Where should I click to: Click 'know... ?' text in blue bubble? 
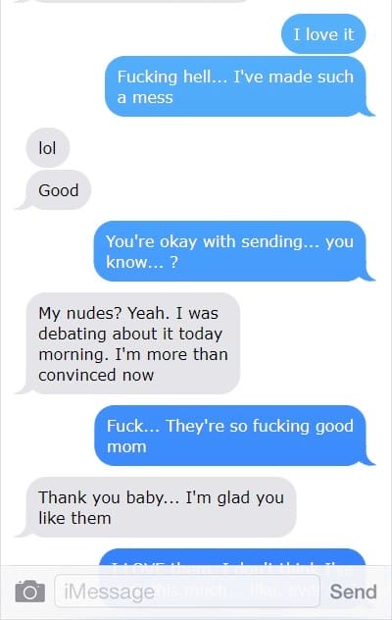(x=142, y=262)
